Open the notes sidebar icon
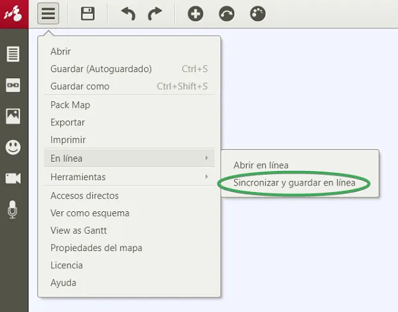This screenshot has width=398, height=312. tap(13, 54)
